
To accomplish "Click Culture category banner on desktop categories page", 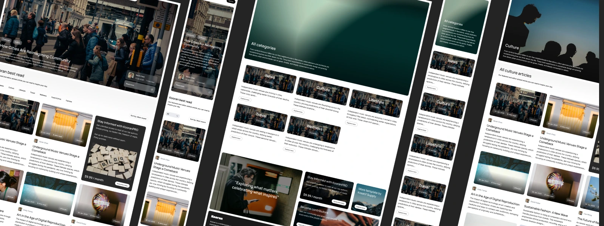I will coord(323,91).
